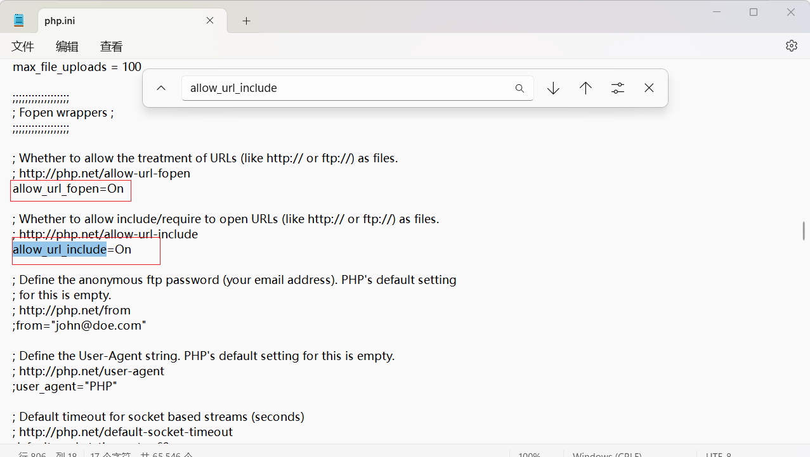Viewport: 810px width, 457px height.
Task: Click the highlighted allow_url_include text
Action: click(x=60, y=249)
